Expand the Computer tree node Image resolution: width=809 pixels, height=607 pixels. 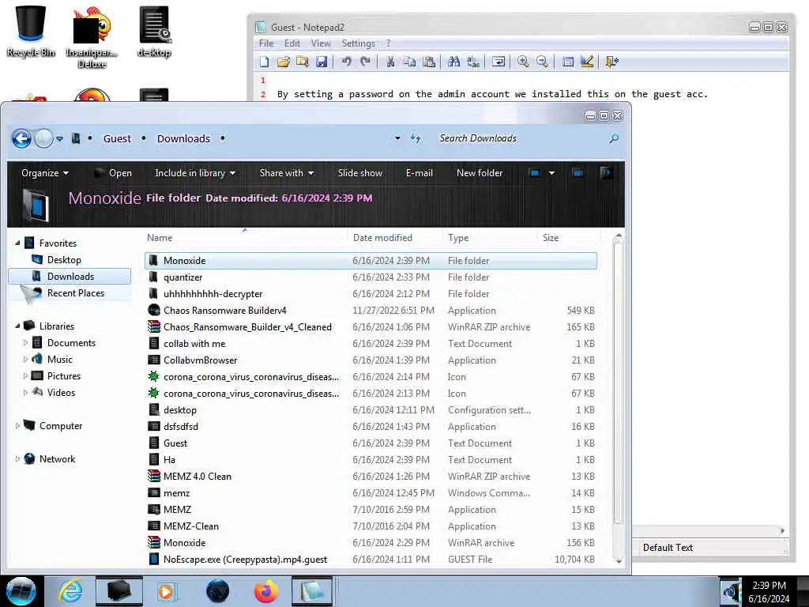tap(17, 425)
